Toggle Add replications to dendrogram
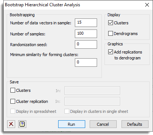 [110, 52]
